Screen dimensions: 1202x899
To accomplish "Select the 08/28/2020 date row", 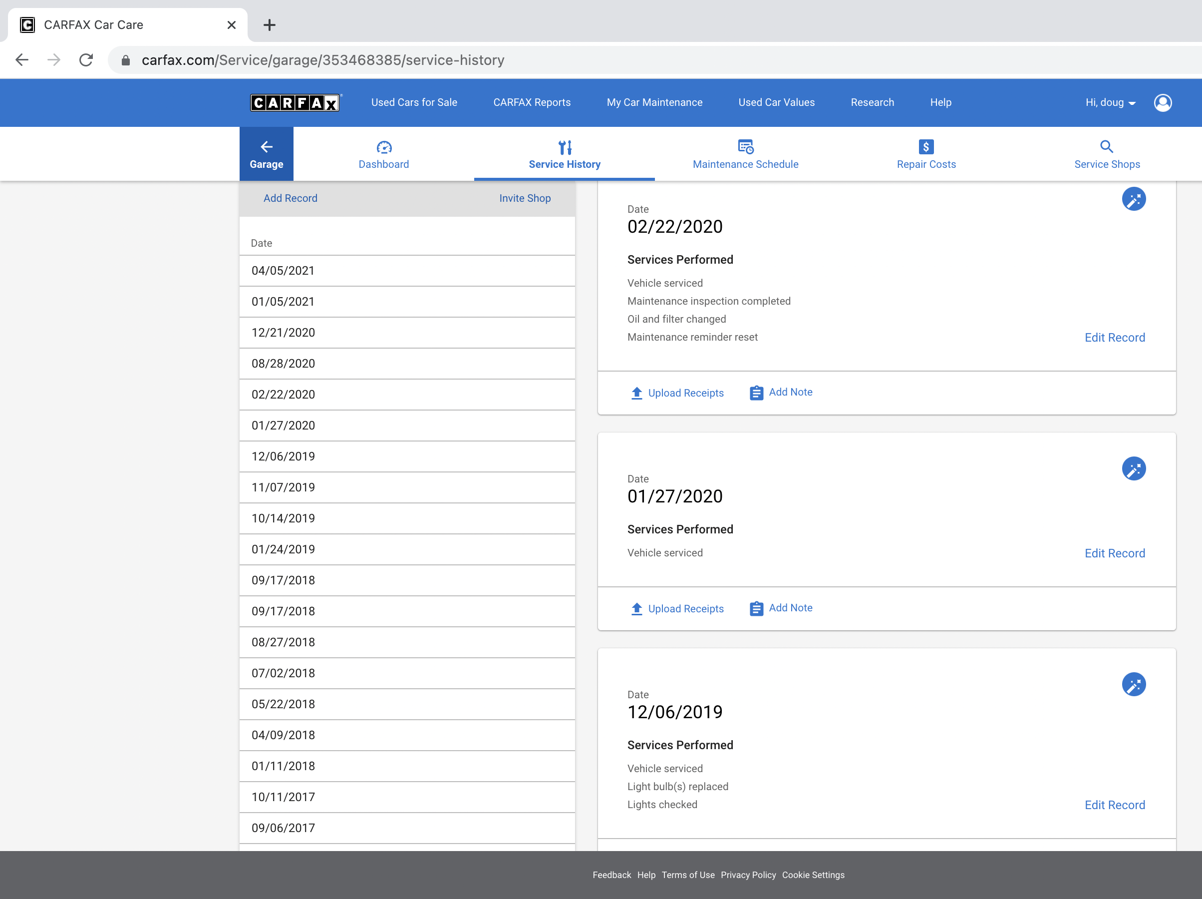I will (407, 364).
